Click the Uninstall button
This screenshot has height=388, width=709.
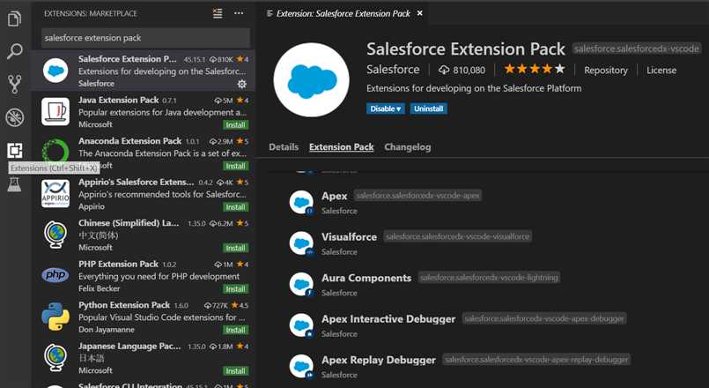point(428,108)
